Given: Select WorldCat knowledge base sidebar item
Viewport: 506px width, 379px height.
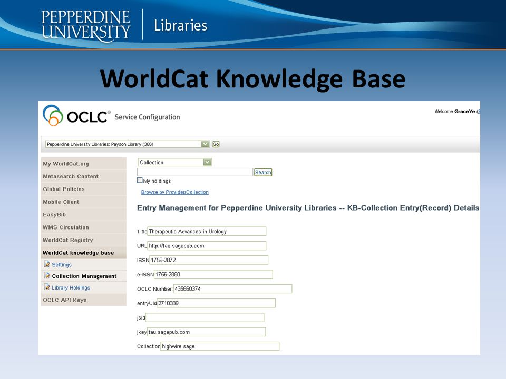Looking at the screenshot, I should 84,253.
